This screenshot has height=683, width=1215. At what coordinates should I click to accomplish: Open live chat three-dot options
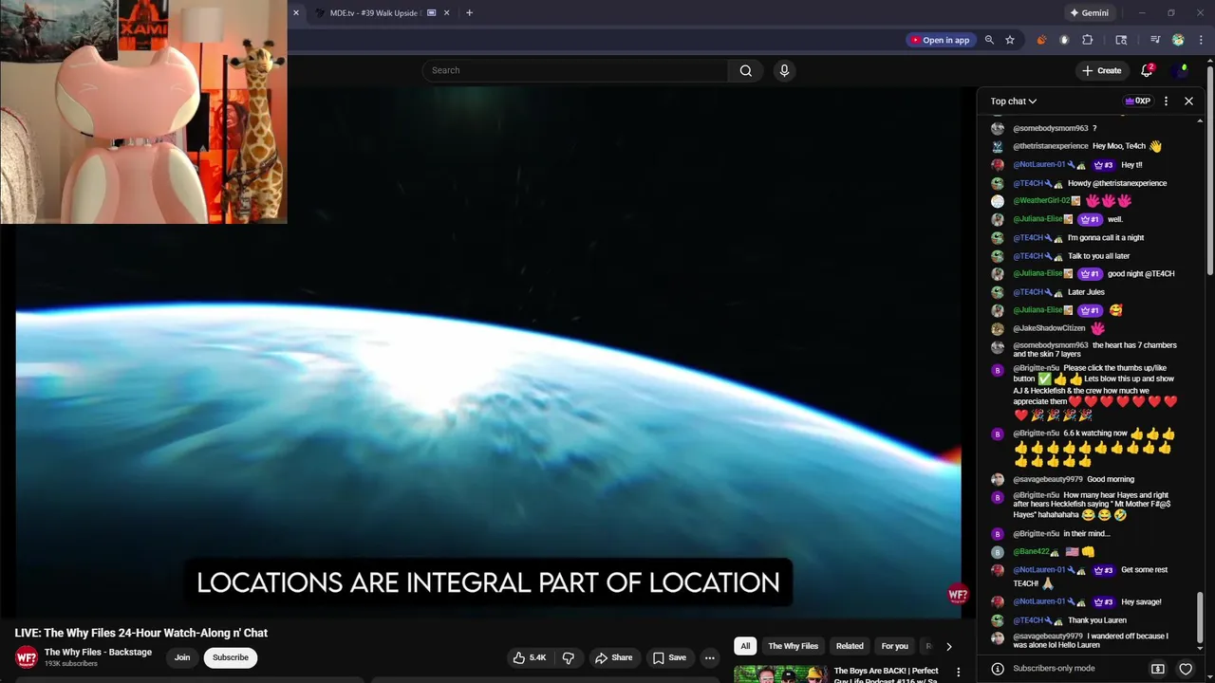(x=1167, y=101)
